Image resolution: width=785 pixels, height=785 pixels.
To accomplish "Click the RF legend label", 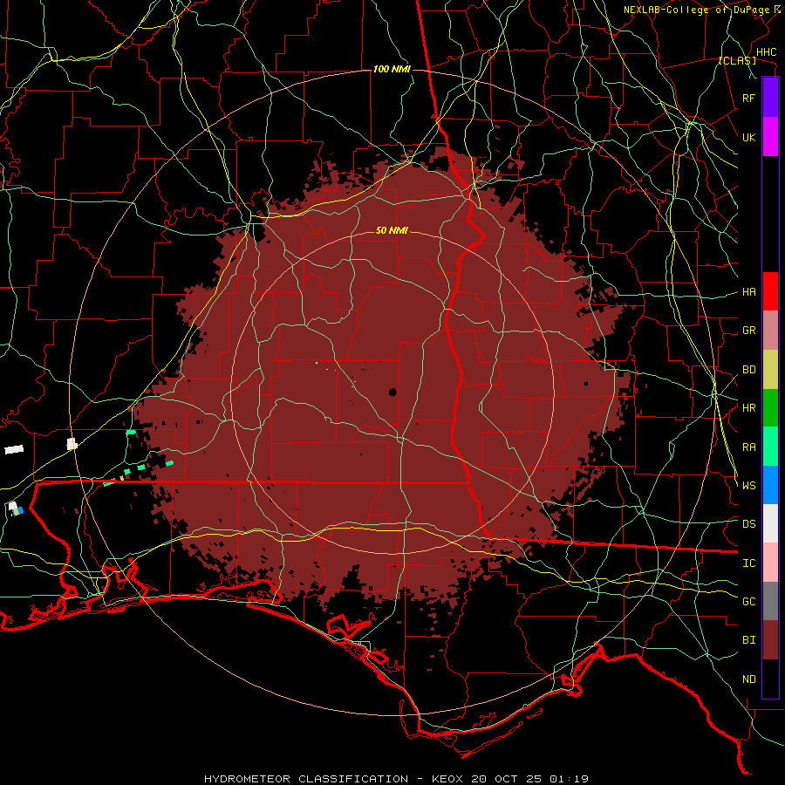I will pos(749,98).
